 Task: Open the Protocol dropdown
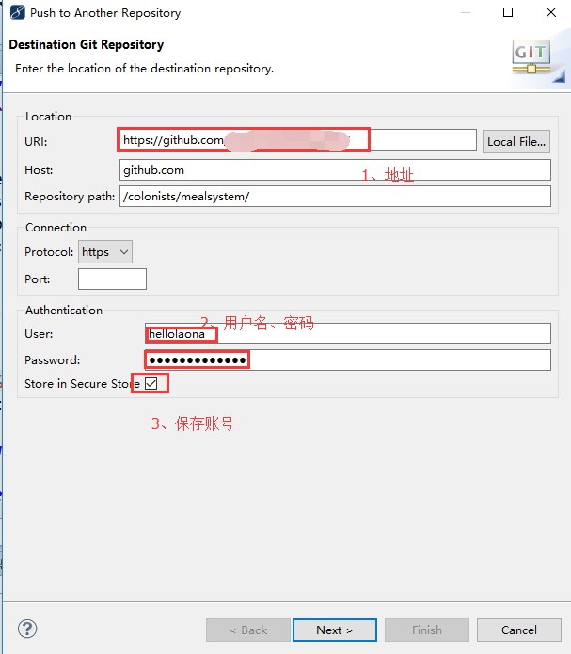pos(105,252)
